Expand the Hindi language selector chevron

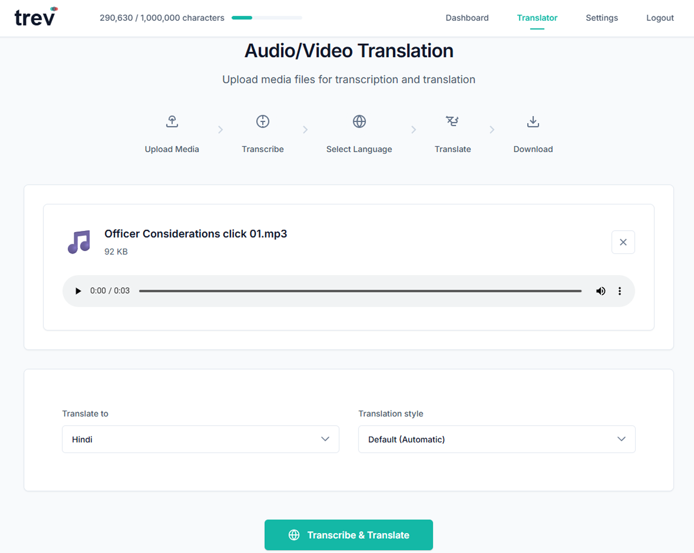pos(325,439)
